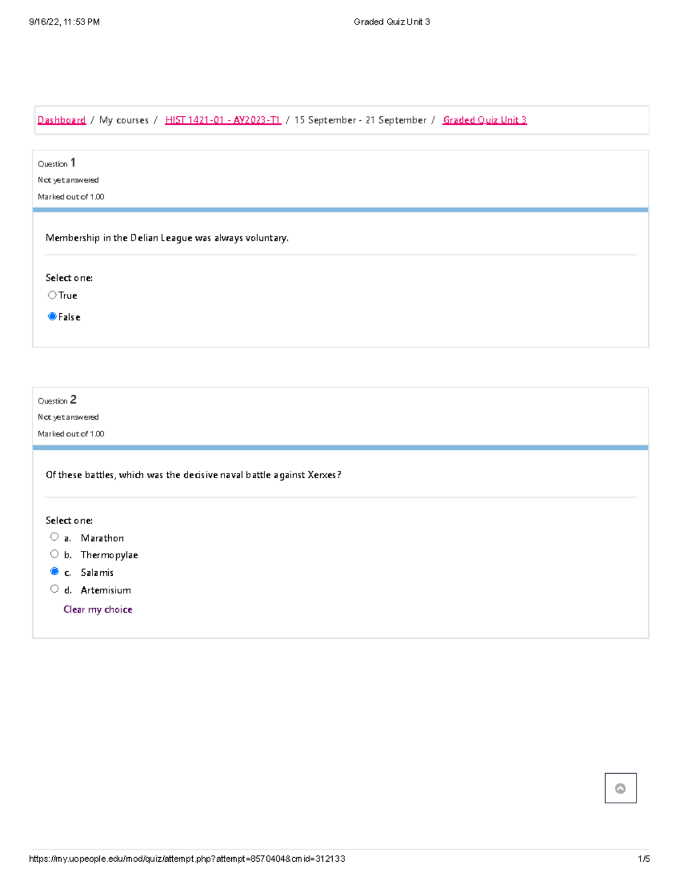
Task: Click the My courses breadcrumb text
Action: (x=124, y=120)
